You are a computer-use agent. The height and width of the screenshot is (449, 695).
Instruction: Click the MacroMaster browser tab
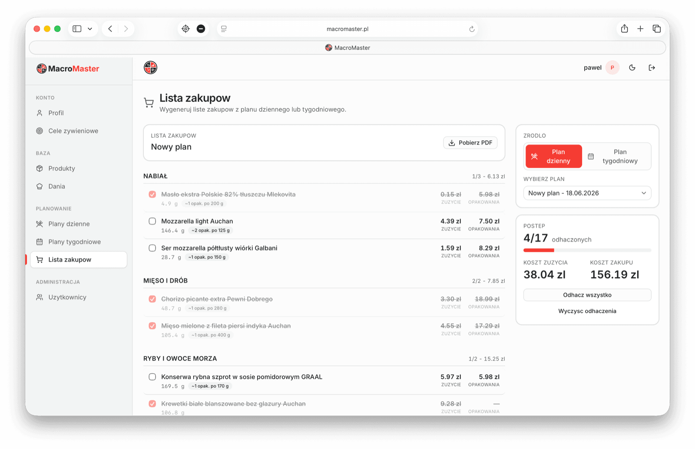click(347, 48)
